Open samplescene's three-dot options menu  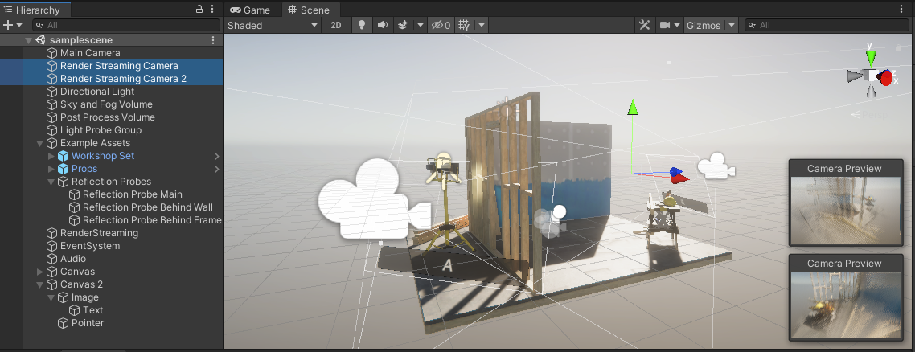point(213,40)
